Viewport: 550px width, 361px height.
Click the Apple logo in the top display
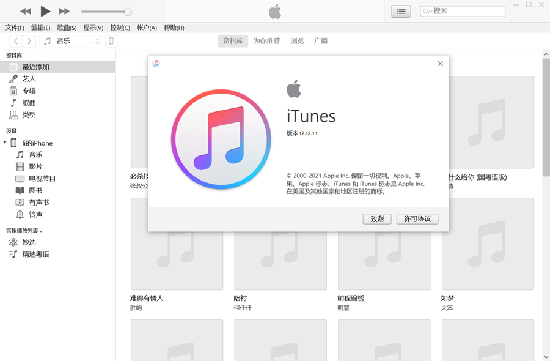275,12
